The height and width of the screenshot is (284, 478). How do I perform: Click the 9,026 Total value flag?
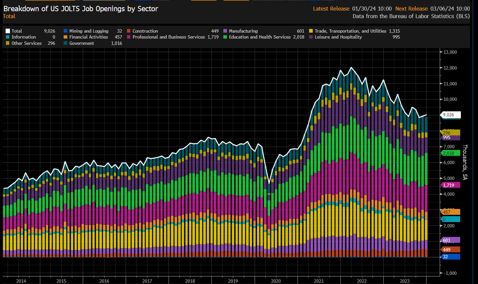(x=451, y=115)
